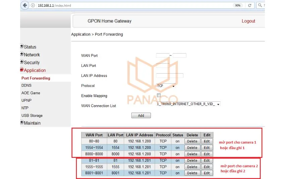Click LAN IP cell in the 80~80 row

(139, 141)
